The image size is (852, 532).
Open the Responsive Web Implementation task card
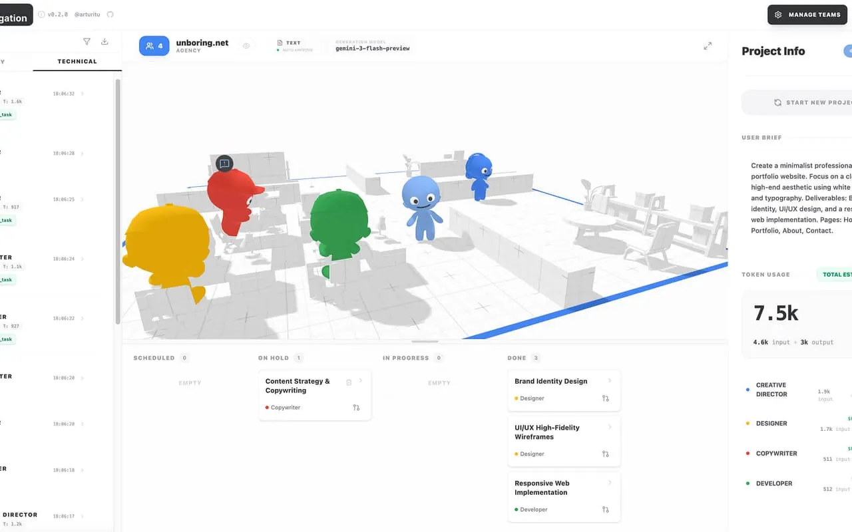tap(564, 497)
